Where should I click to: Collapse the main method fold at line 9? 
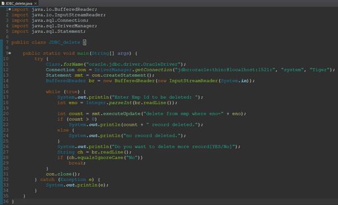tap(10, 53)
